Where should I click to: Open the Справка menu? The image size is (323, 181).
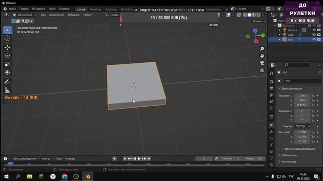(64, 9)
